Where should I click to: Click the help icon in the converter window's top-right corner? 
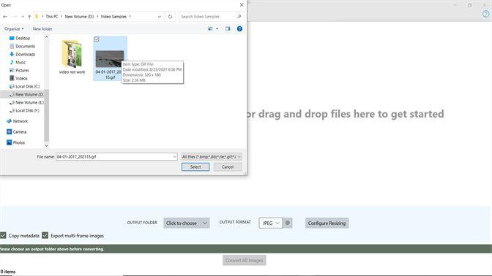(485, 14)
